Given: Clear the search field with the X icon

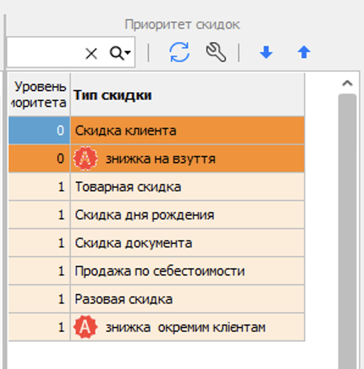Looking at the screenshot, I should click(91, 53).
